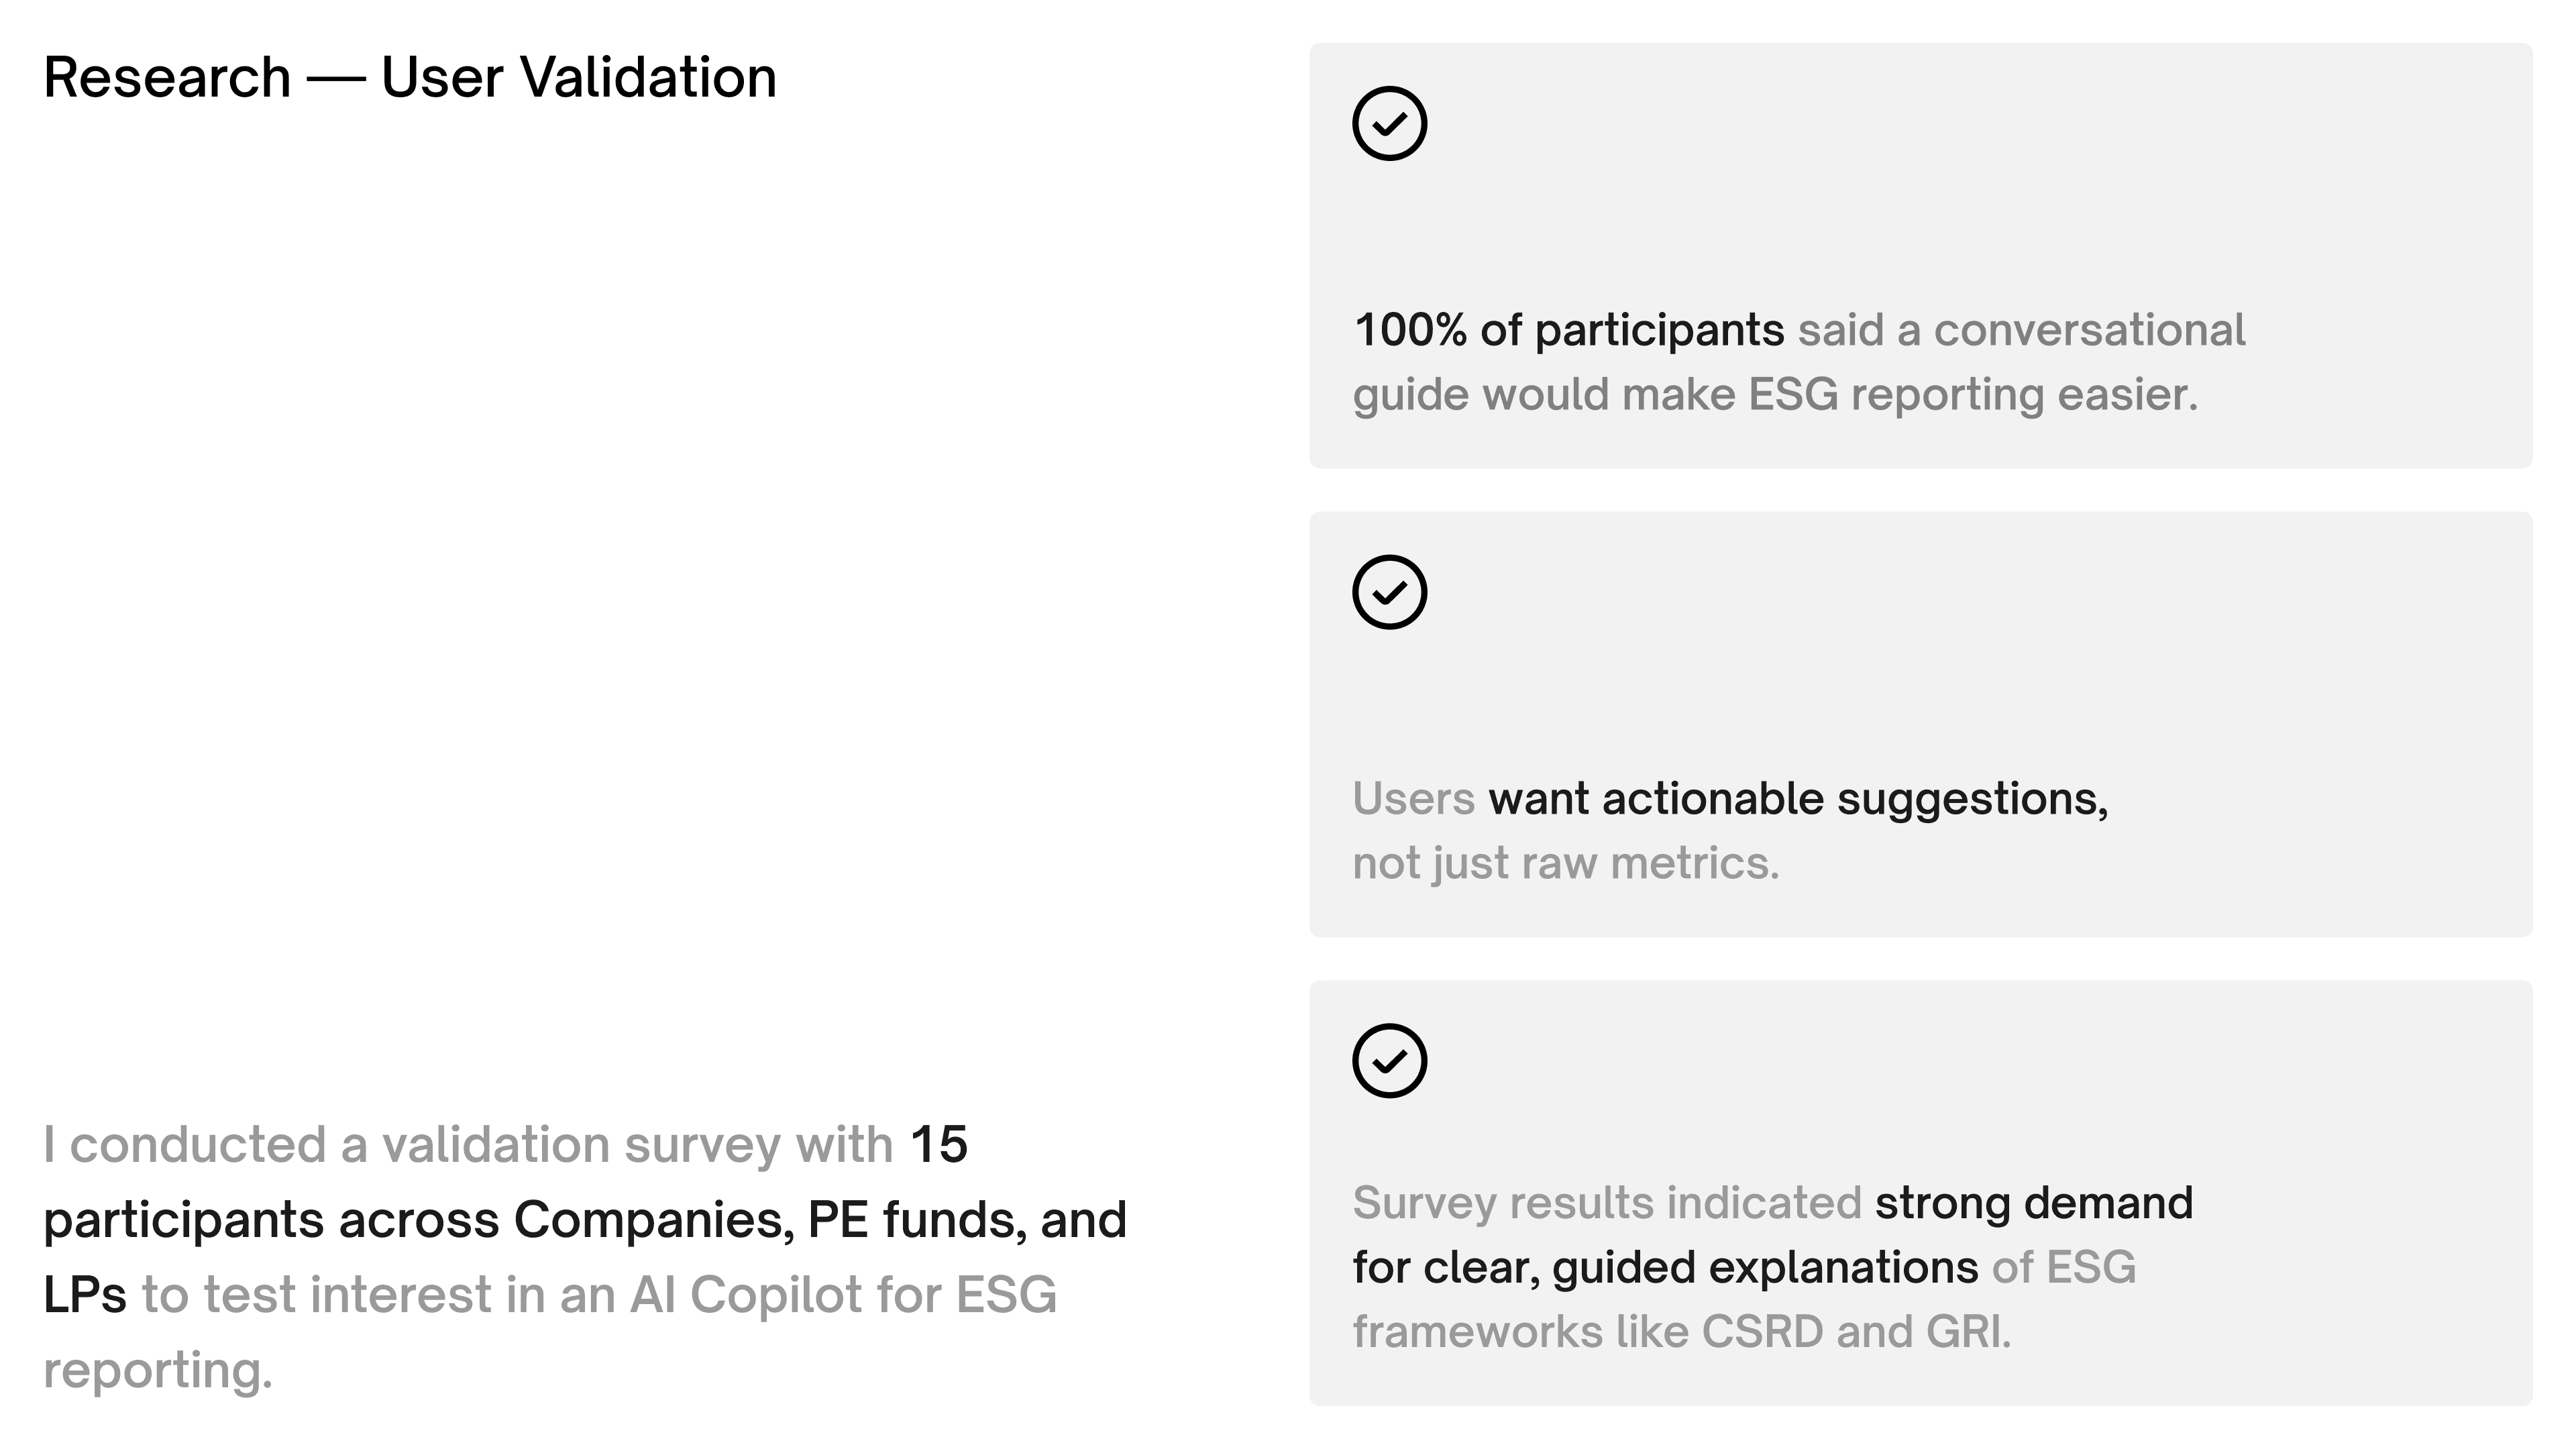Select 'want actionable suggestions,' bold phrase

(x=1798, y=799)
